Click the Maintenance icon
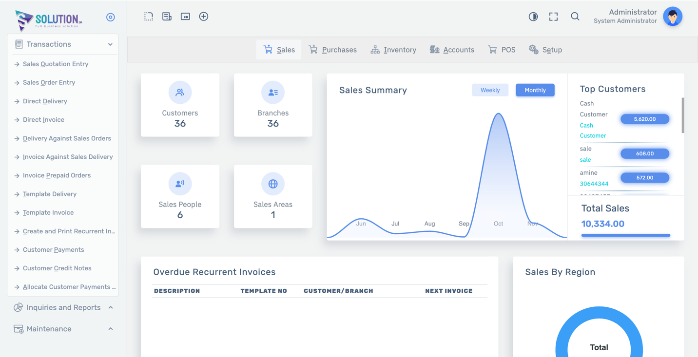This screenshot has width=698, height=357. click(19, 329)
